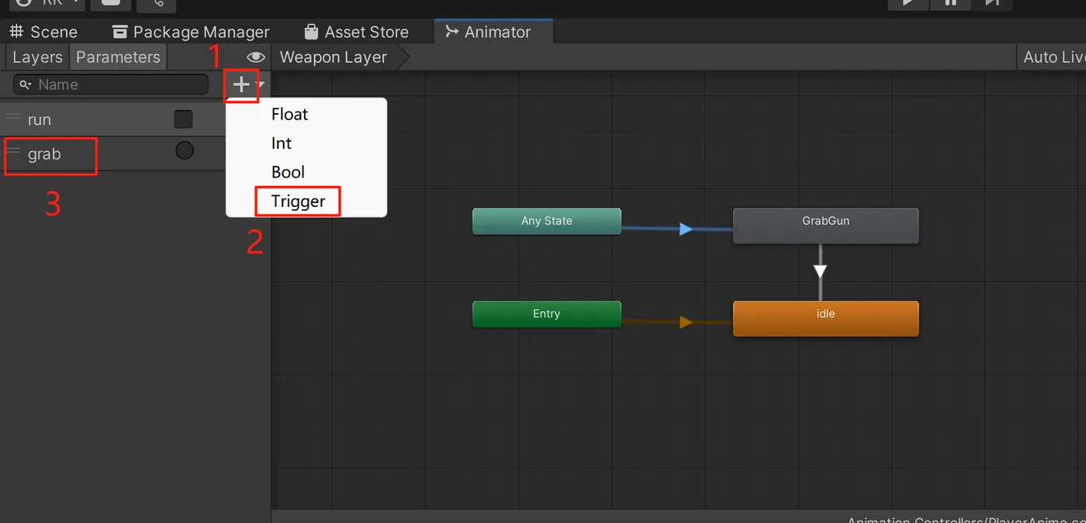This screenshot has width=1086, height=523.
Task: Switch to the Layers tab
Action: [x=37, y=57]
